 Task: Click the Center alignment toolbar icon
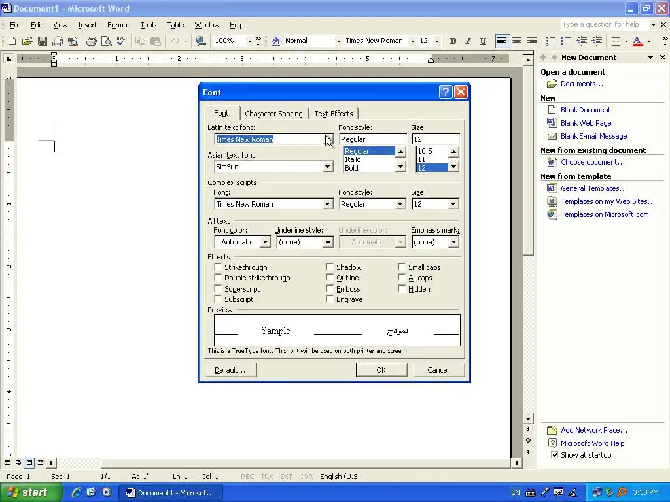[517, 41]
